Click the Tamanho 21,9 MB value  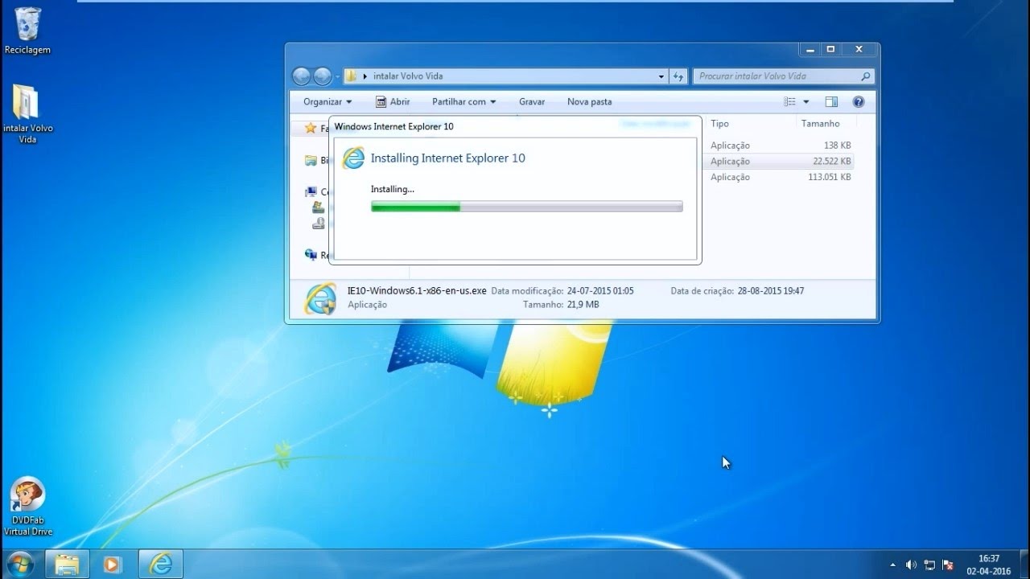click(x=583, y=305)
